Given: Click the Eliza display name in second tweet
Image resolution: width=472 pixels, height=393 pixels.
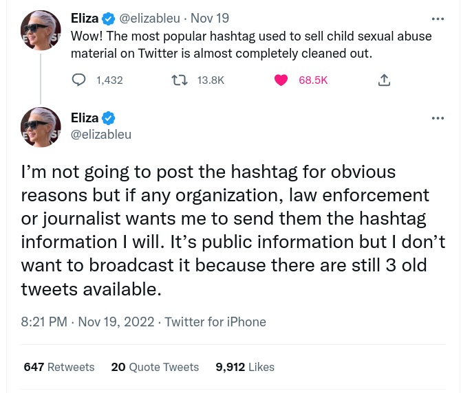Looking at the screenshot, I should tap(85, 118).
